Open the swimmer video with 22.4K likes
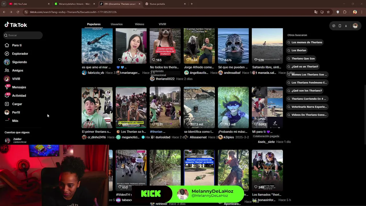 [x=97, y=46]
